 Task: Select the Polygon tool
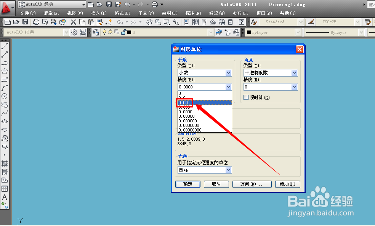[x=5, y=71]
